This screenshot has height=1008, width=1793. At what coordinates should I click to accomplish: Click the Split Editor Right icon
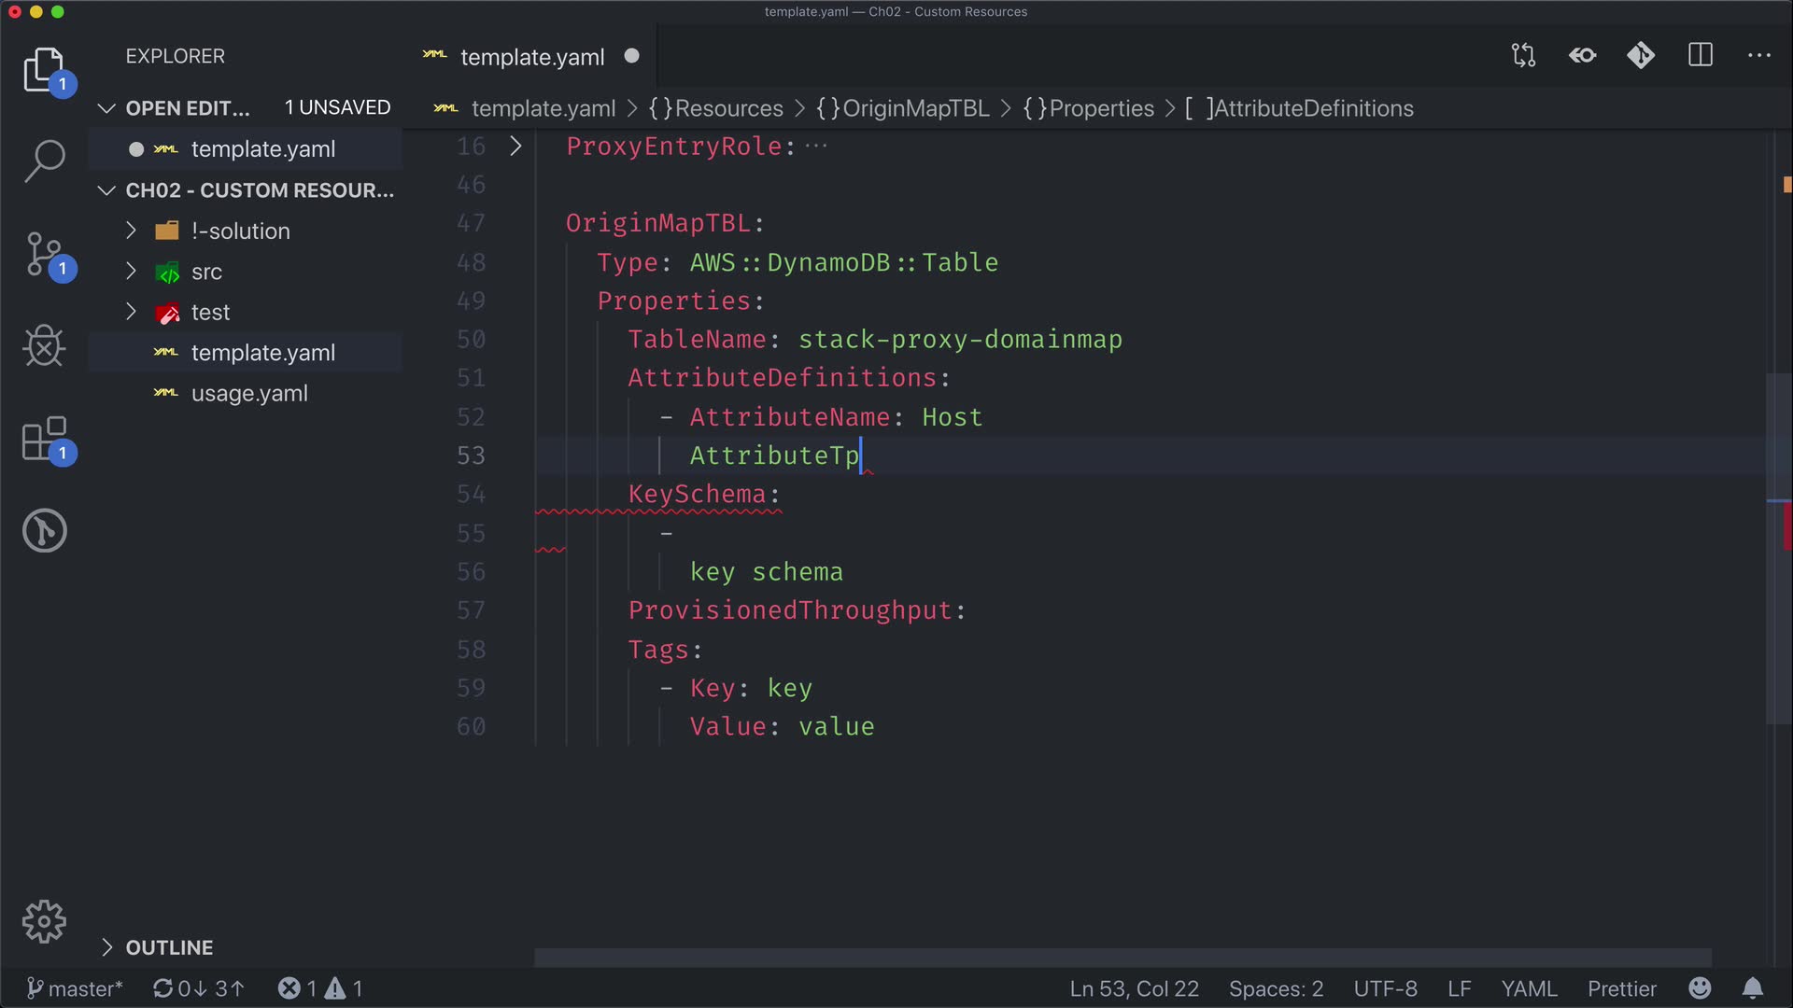click(x=1700, y=55)
